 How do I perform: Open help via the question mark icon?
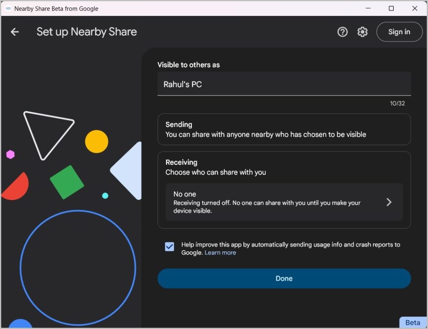[342, 32]
